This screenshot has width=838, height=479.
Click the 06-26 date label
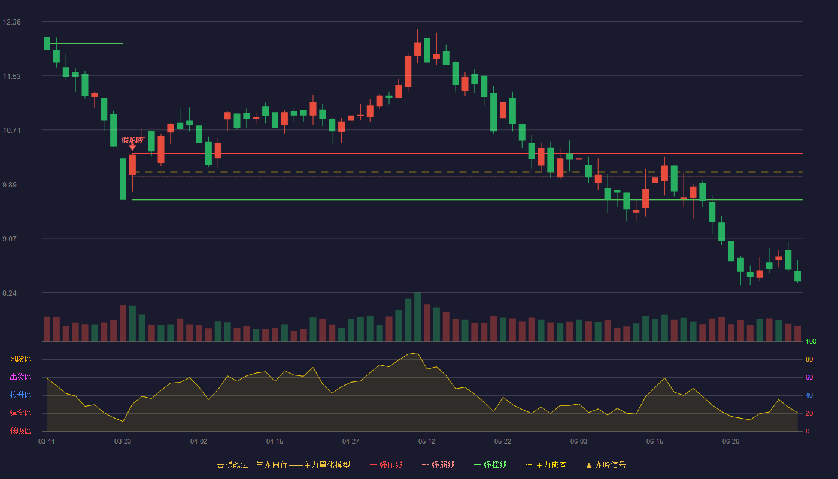pyautogui.click(x=731, y=441)
